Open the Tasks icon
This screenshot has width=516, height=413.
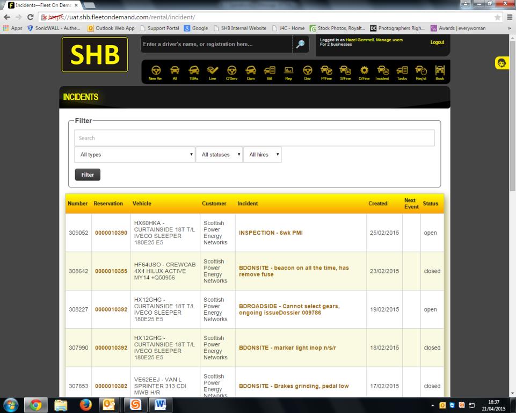point(402,73)
